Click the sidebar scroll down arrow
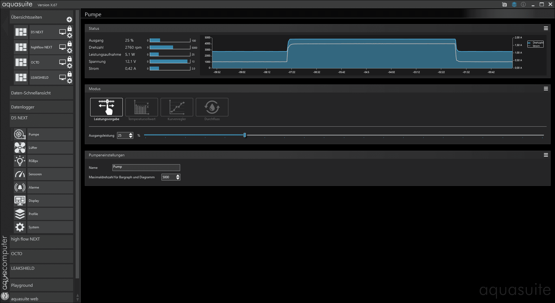This screenshot has width=555, height=303. coord(77,300)
